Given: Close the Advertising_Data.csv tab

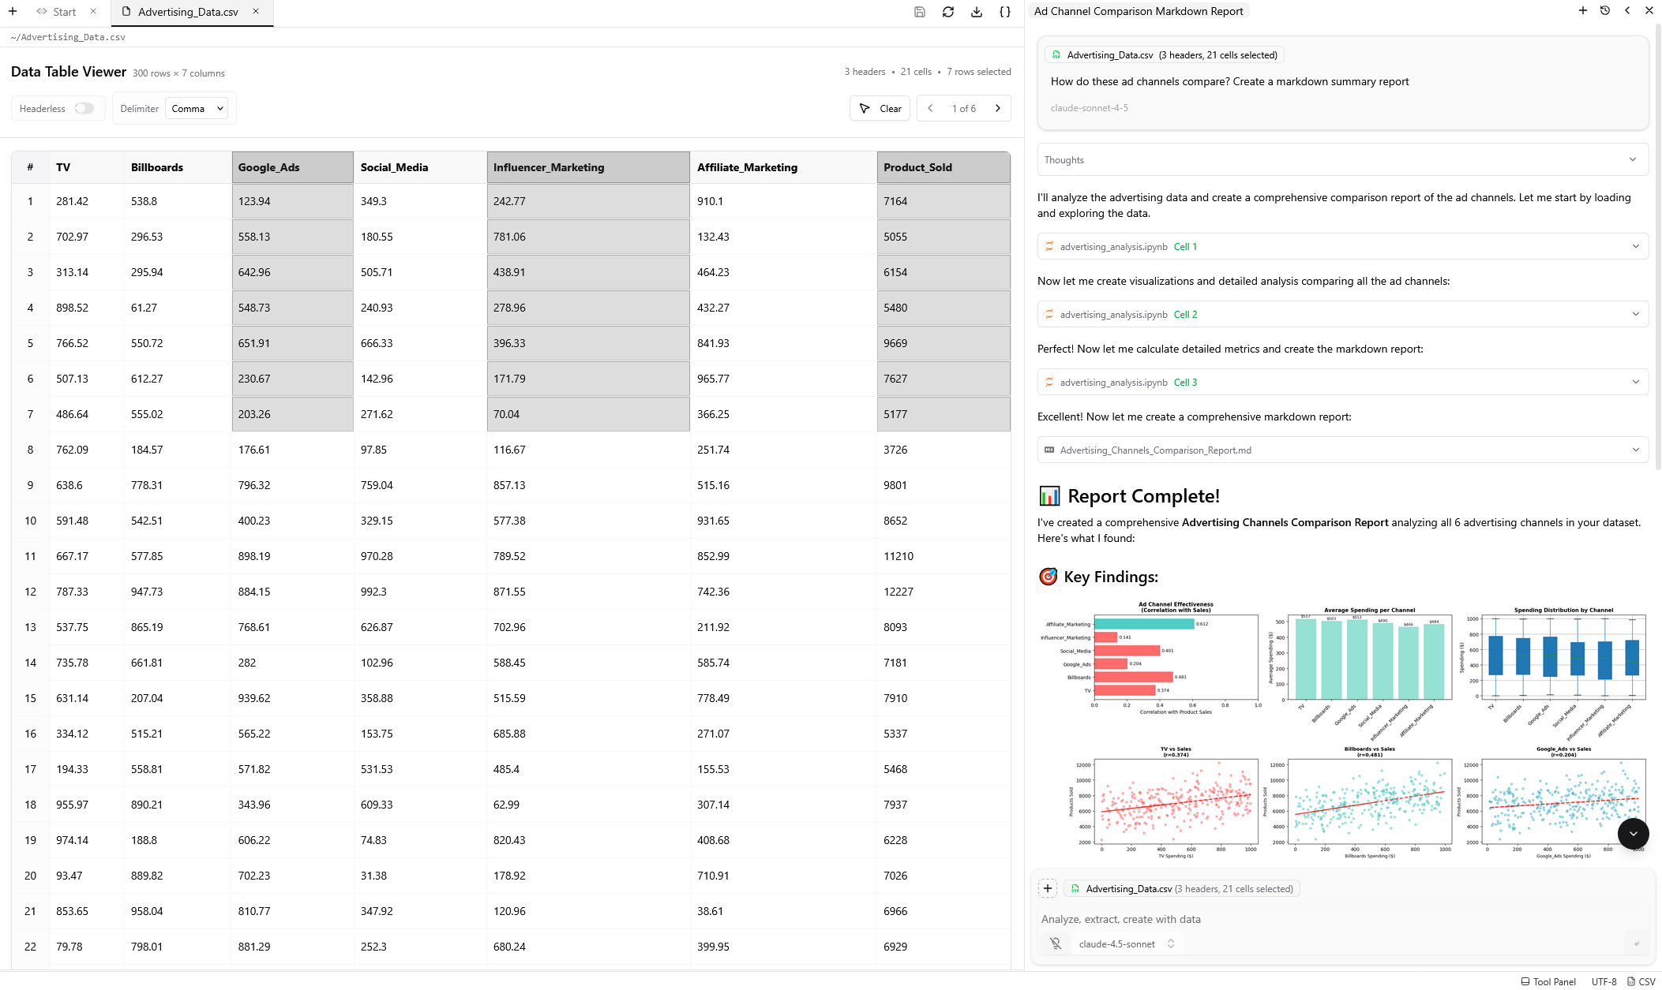Looking at the screenshot, I should [x=256, y=12].
